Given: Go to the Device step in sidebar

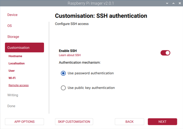Looking at the screenshot, I should pyautogui.click(x=12, y=15).
